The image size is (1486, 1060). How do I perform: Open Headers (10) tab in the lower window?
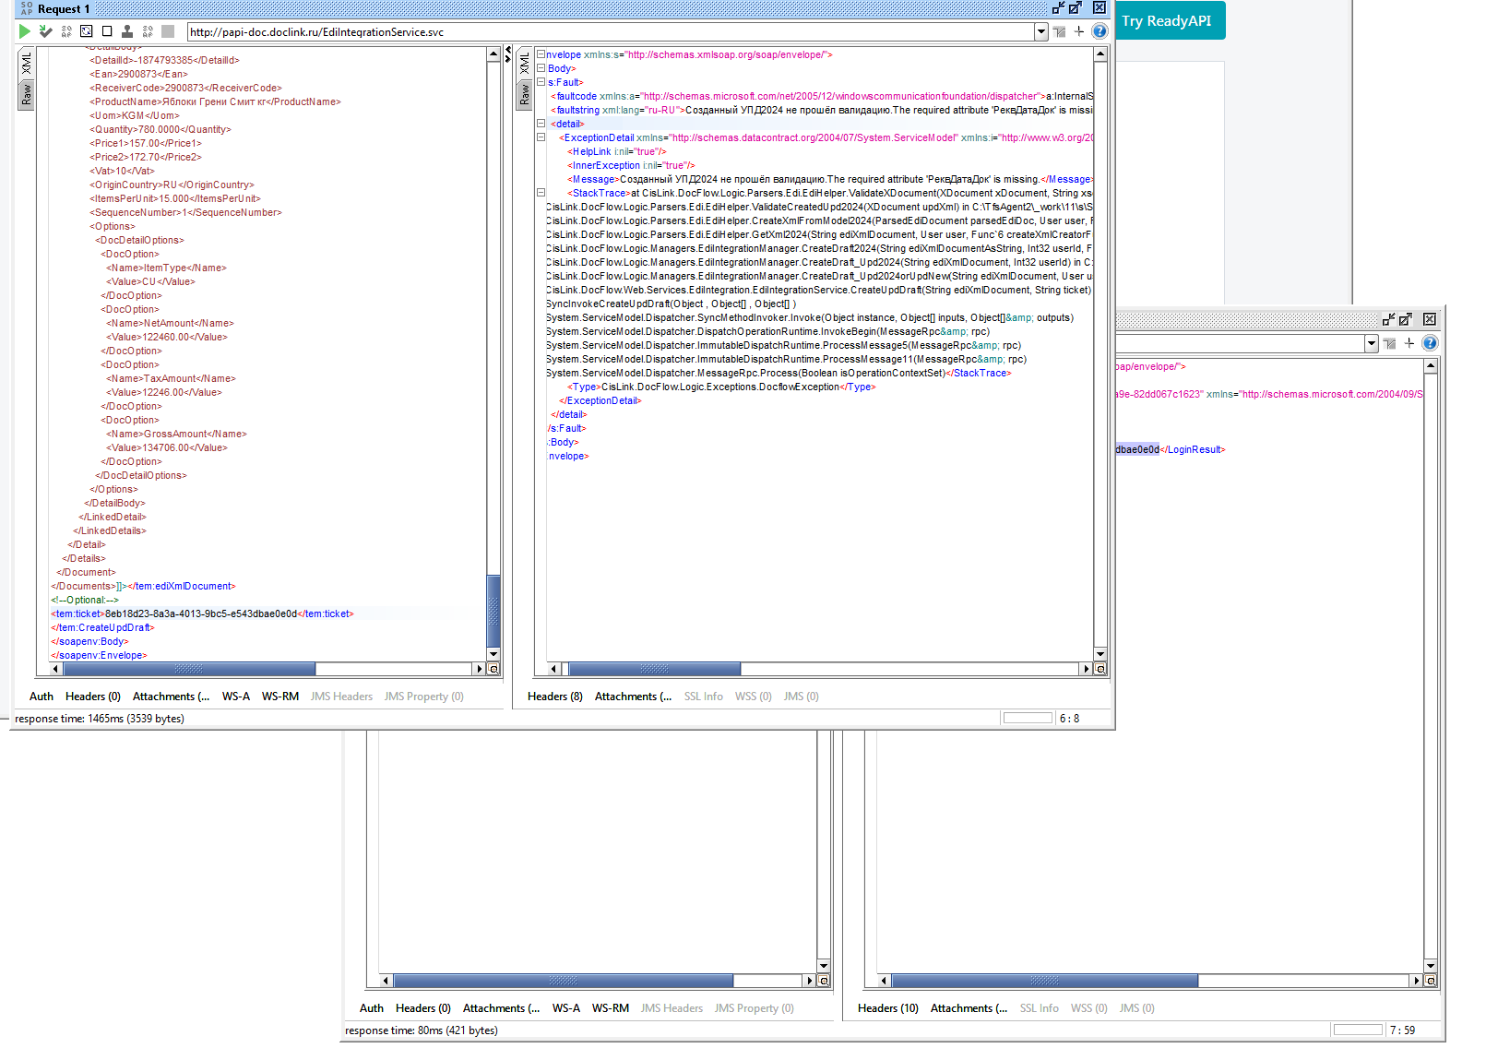pyautogui.click(x=888, y=1008)
